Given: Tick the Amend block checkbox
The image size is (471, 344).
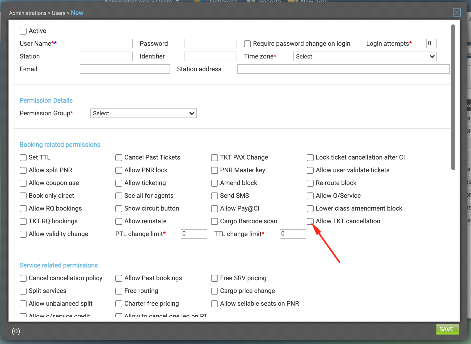Looking at the screenshot, I should click(x=215, y=183).
